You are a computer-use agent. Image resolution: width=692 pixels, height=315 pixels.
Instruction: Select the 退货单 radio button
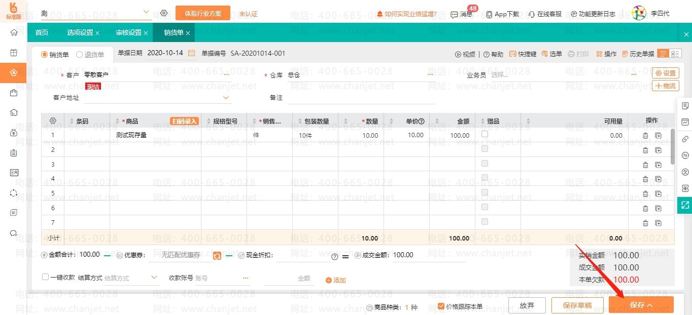[80, 55]
